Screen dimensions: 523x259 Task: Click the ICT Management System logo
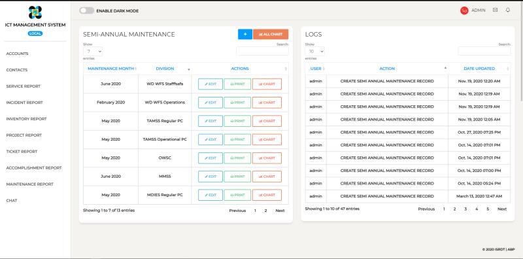35,12
